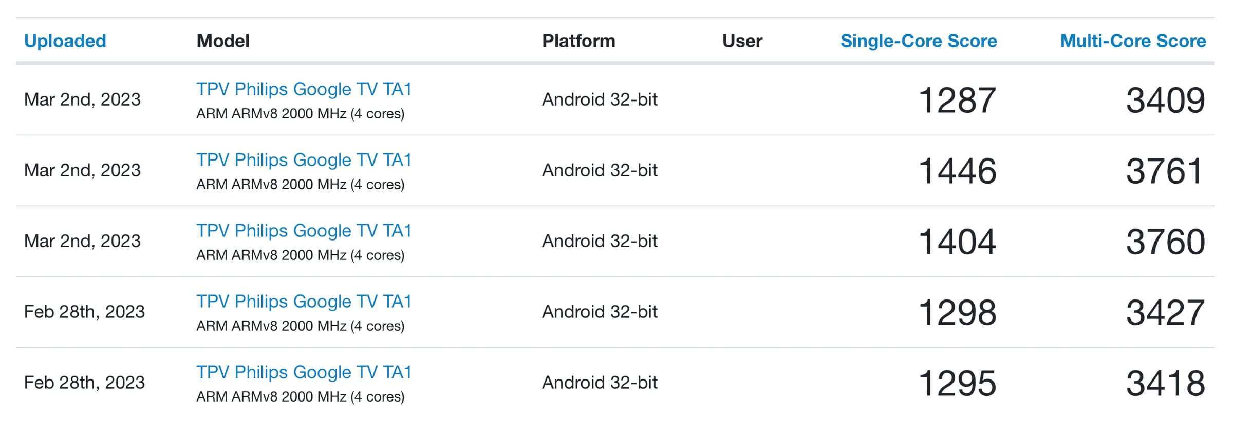Select the multi-core score 3418
The height and width of the screenshot is (440, 1233).
[x=1165, y=383]
